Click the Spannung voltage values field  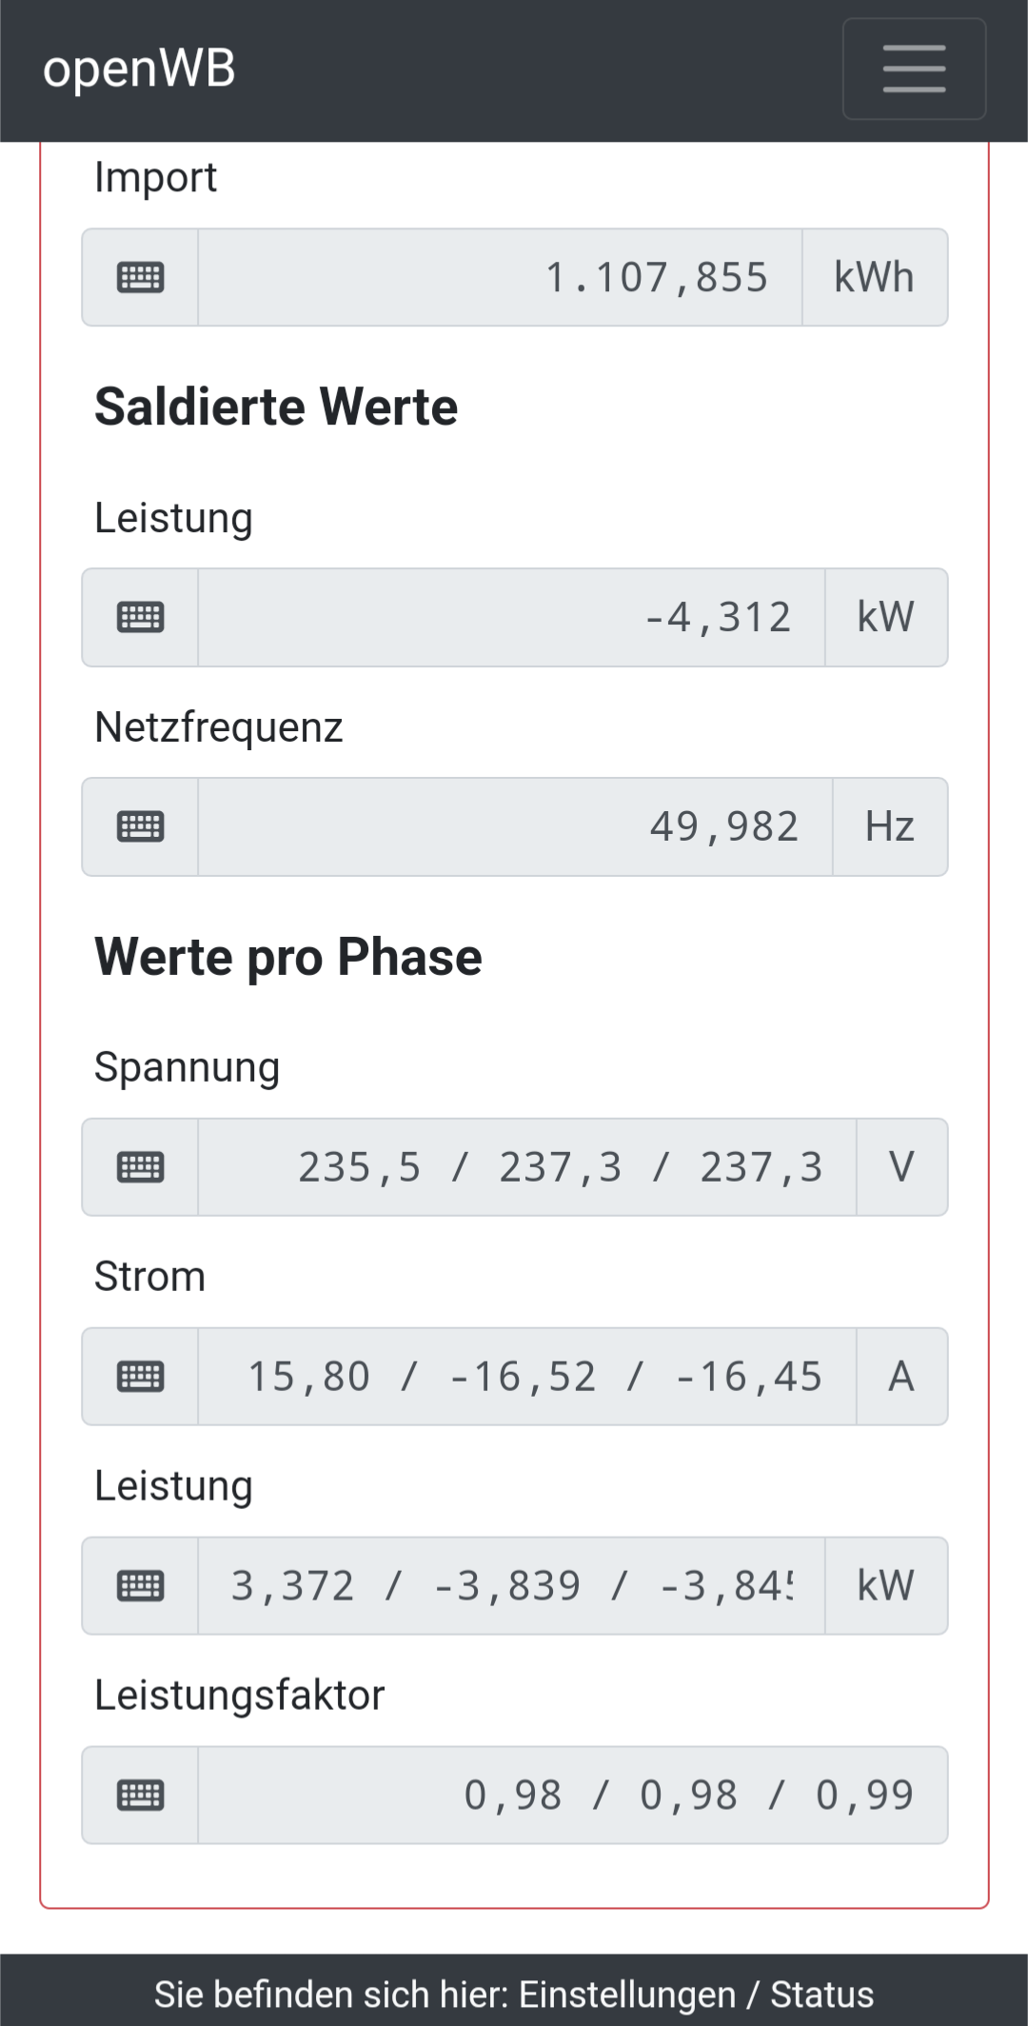[526, 1166]
